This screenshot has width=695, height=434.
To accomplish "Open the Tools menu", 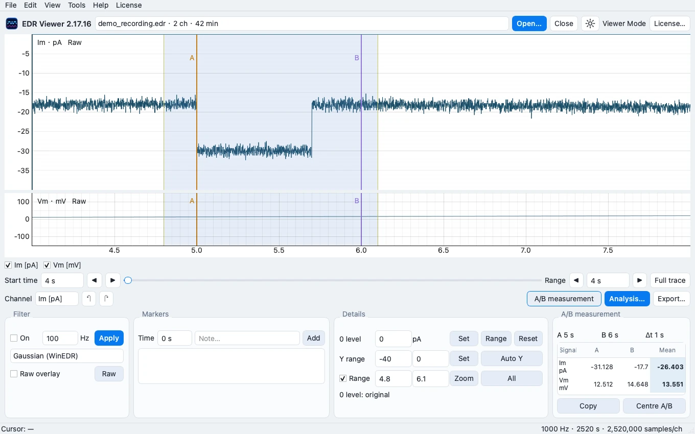I will tap(77, 5).
